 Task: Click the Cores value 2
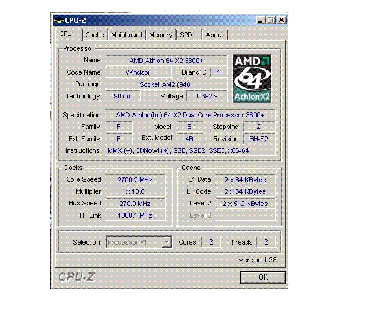pos(211,242)
